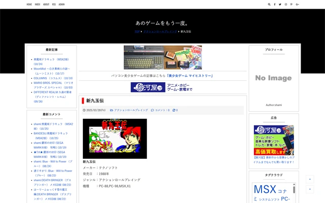The image size is (325, 203).
Task: Open the Google Plus social icon
Action: pyautogui.click(x=297, y=4)
